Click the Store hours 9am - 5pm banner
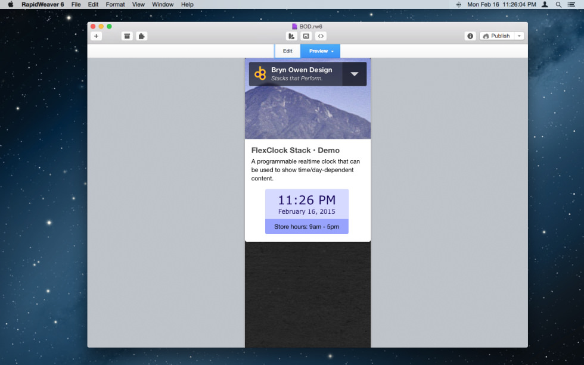The image size is (584, 365). click(x=307, y=227)
